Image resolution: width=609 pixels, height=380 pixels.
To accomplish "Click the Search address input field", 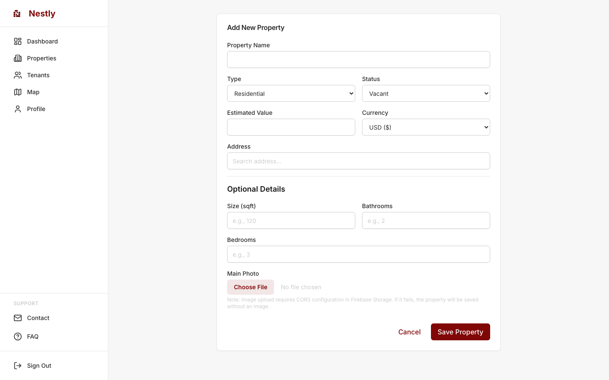I will point(359,161).
